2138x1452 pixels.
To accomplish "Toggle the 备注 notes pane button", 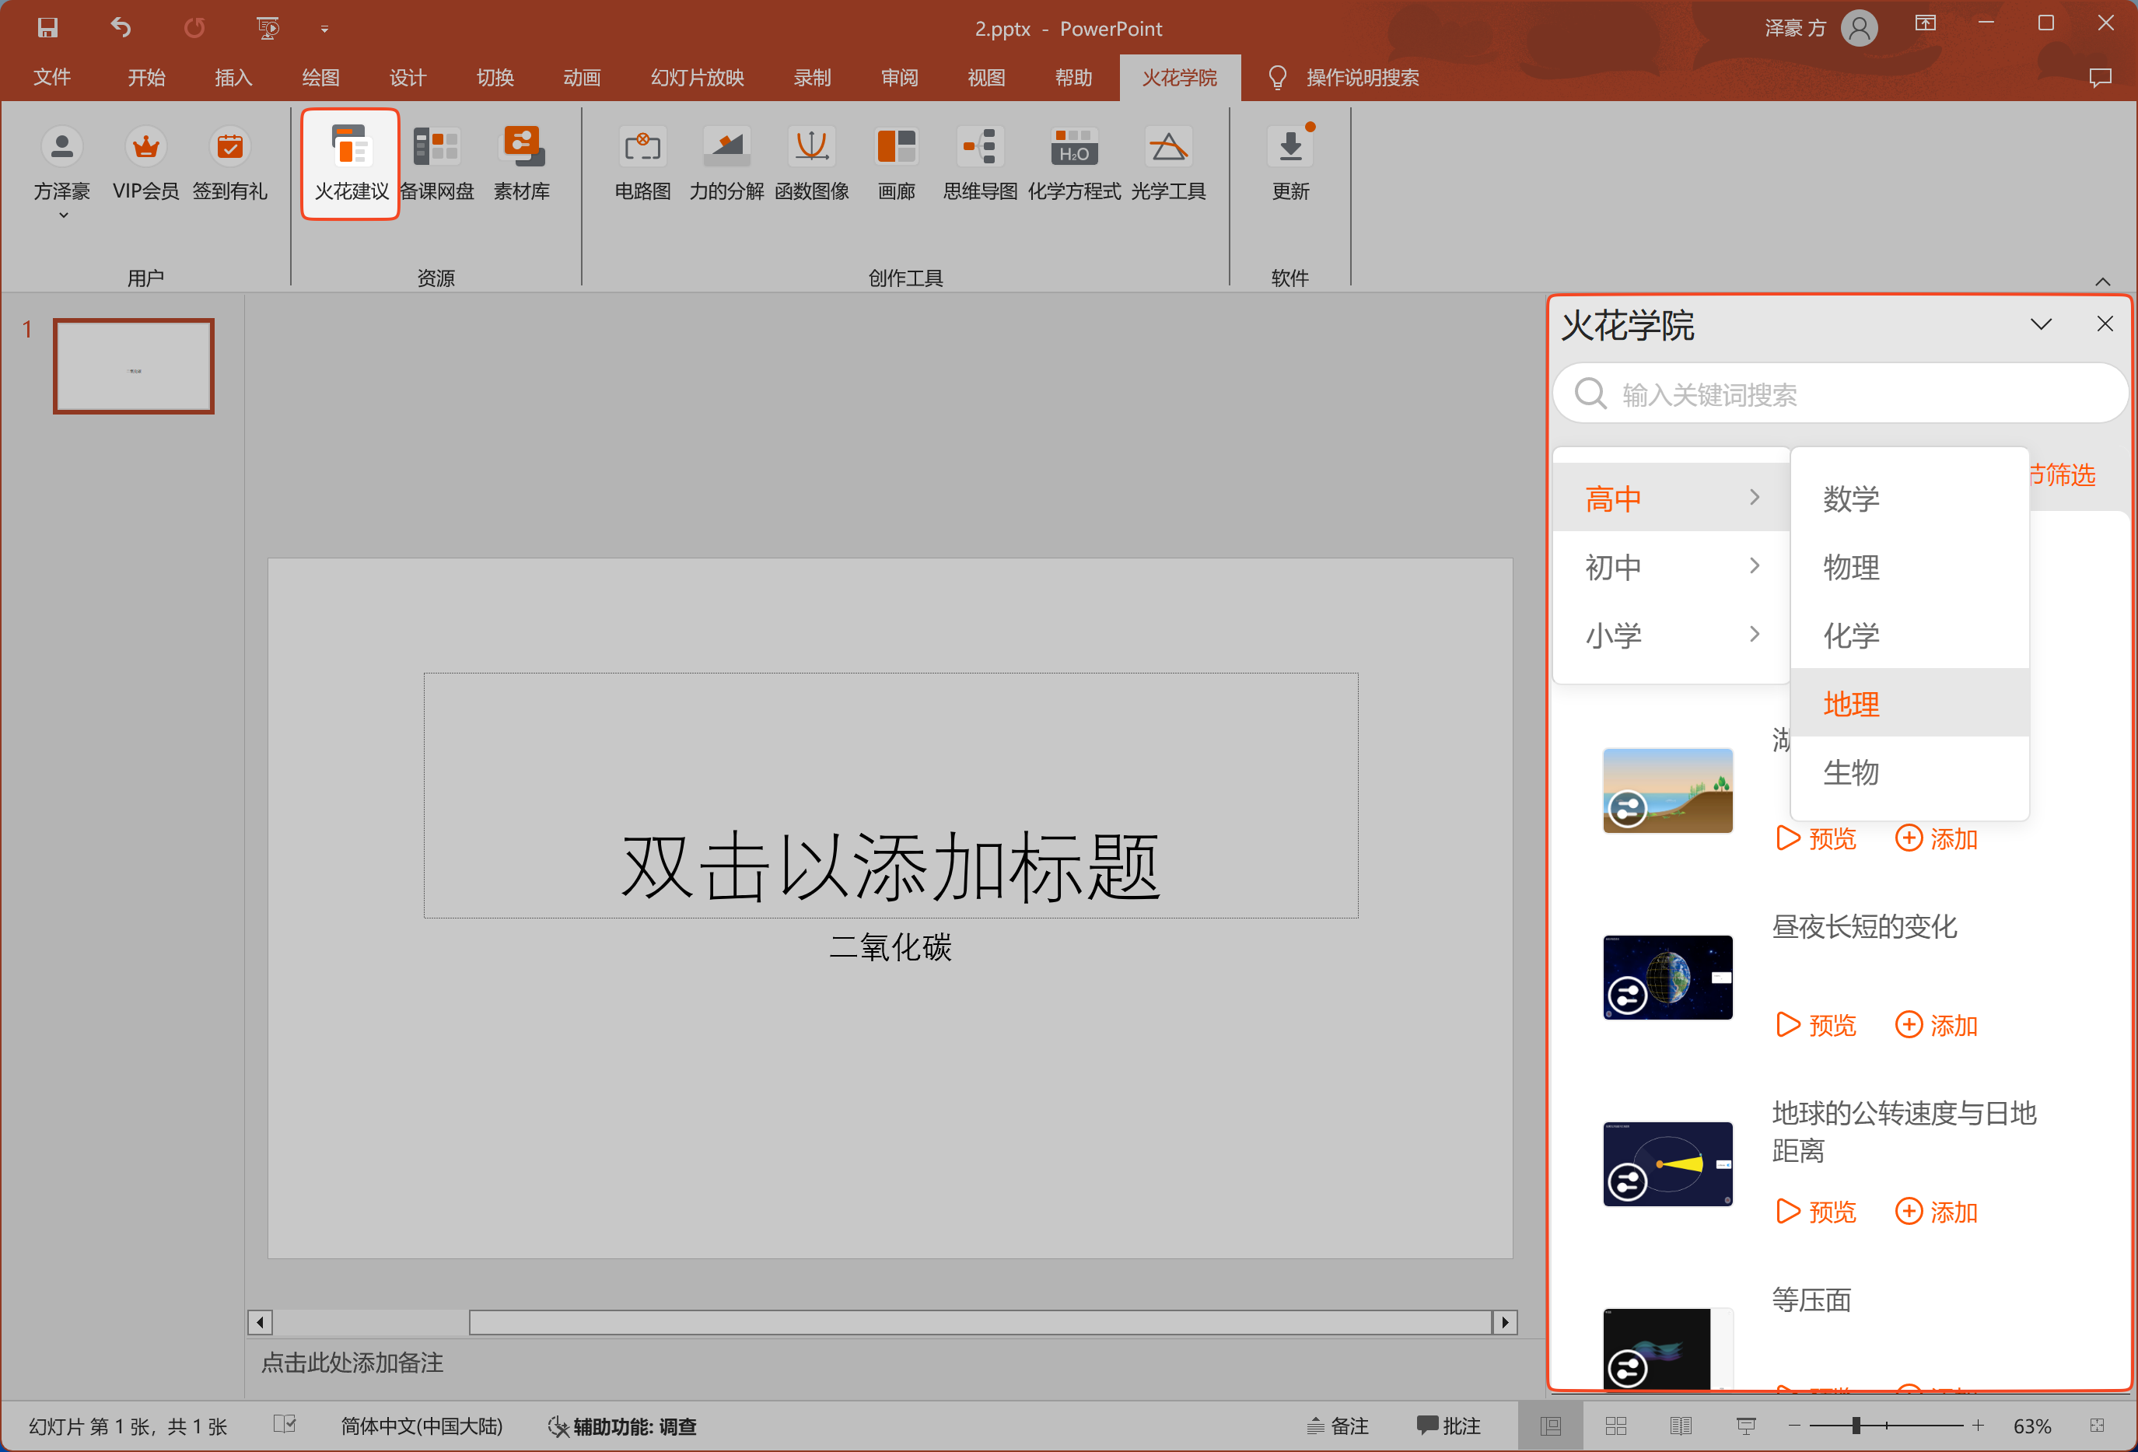I will tap(1336, 1426).
